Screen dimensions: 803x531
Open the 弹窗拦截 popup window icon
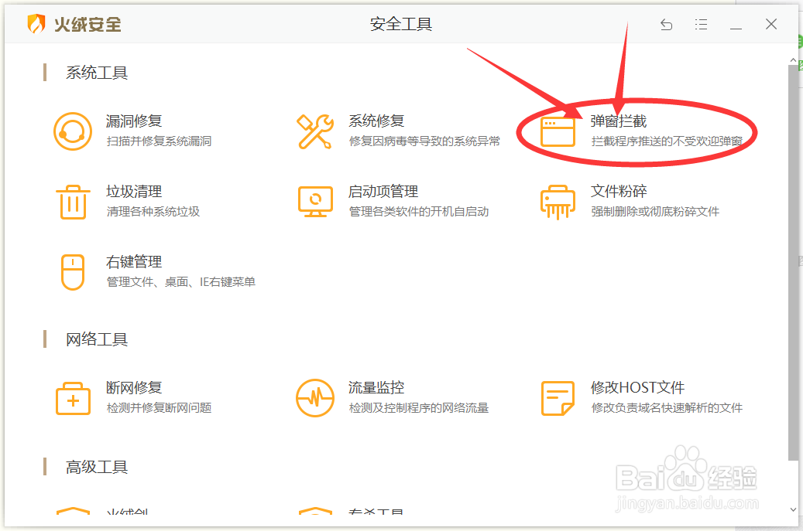558,131
